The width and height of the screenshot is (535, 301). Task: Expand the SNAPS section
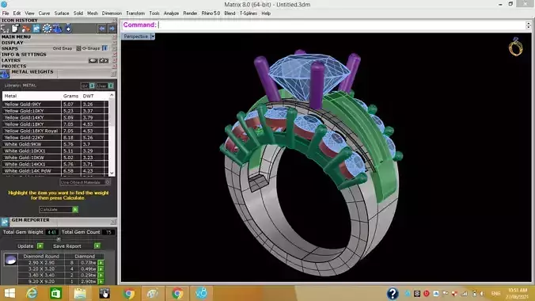[x=9, y=48]
